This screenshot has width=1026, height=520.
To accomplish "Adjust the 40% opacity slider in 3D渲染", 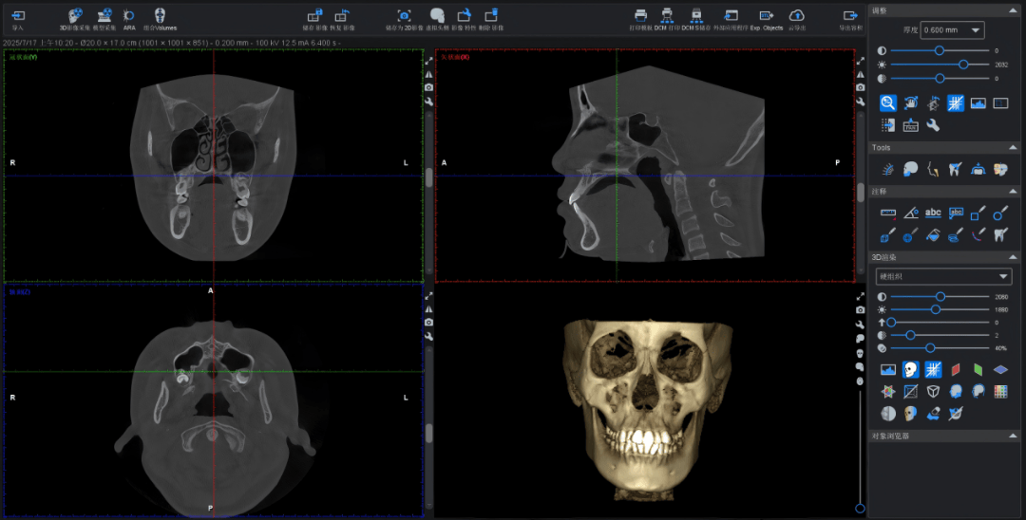I will [x=930, y=348].
